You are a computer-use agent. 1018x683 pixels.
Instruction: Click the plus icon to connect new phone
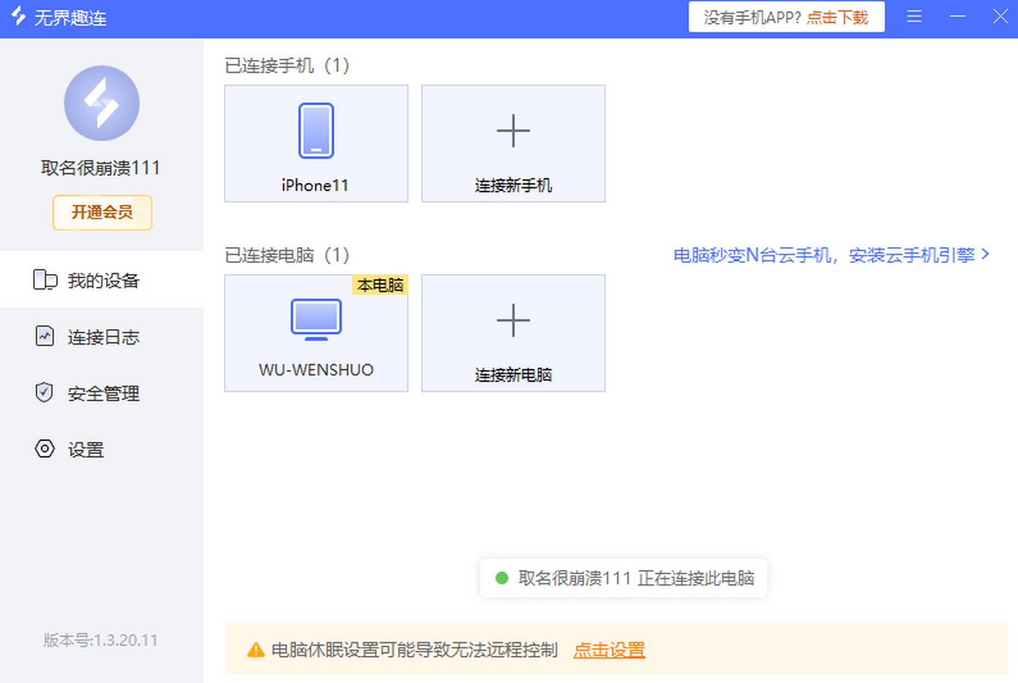click(x=513, y=131)
